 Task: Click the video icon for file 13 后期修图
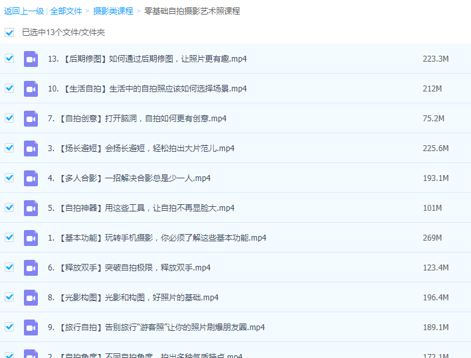coord(31,59)
